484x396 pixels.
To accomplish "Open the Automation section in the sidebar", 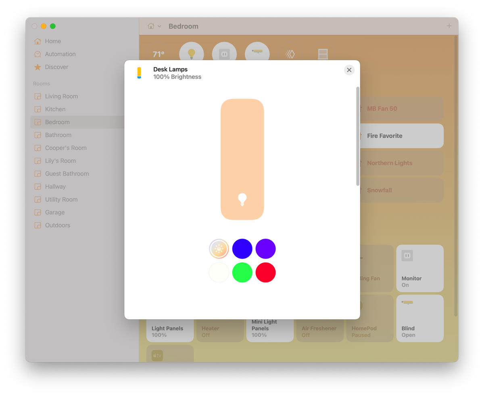I will click(60, 54).
